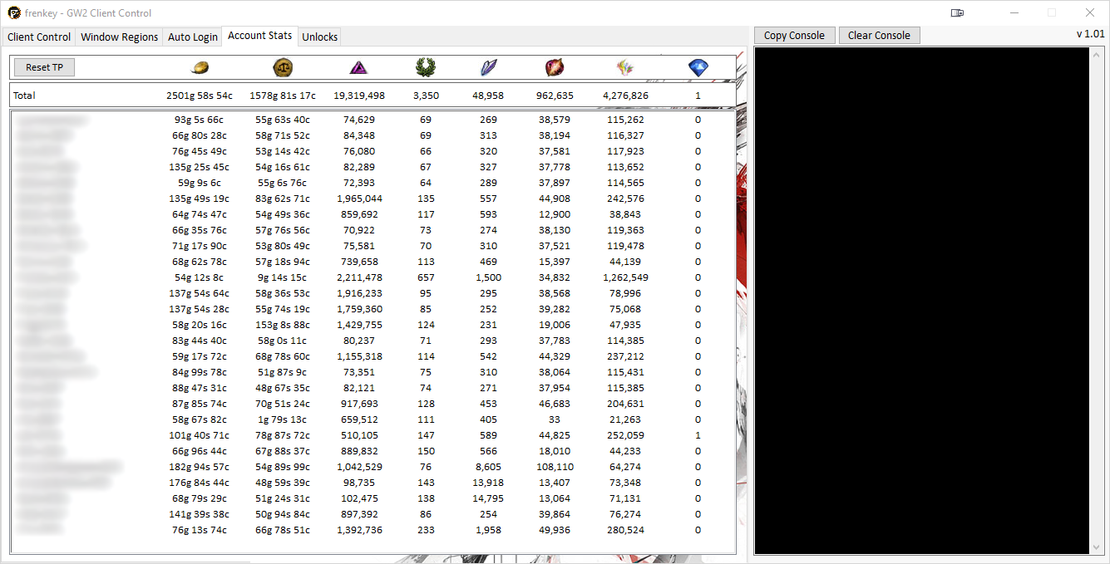Click the trading post scales icon
The height and width of the screenshot is (564, 1110).
coord(283,68)
